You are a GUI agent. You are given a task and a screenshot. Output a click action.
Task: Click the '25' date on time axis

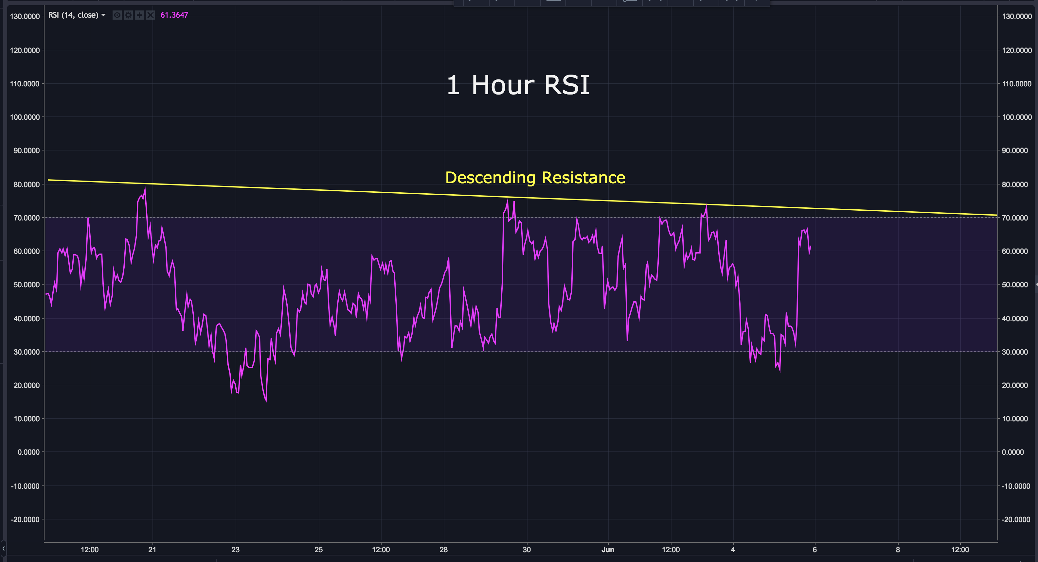click(319, 550)
